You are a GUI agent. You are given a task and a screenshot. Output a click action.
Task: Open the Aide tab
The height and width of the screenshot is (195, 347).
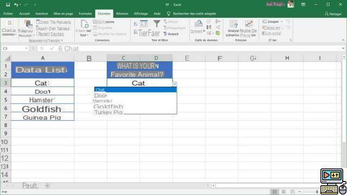157,14
